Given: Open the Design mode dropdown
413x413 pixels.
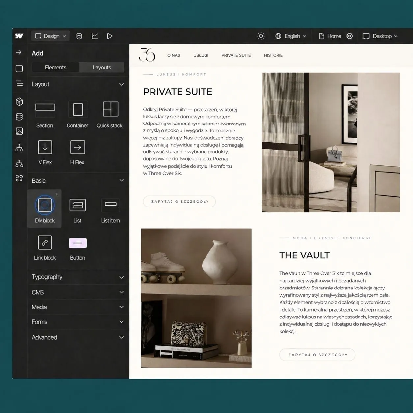Looking at the screenshot, I should click(x=50, y=36).
